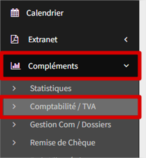Open the Comptabilité / TVA submenu entry
This screenshot has width=146, height=158.
coord(63,107)
